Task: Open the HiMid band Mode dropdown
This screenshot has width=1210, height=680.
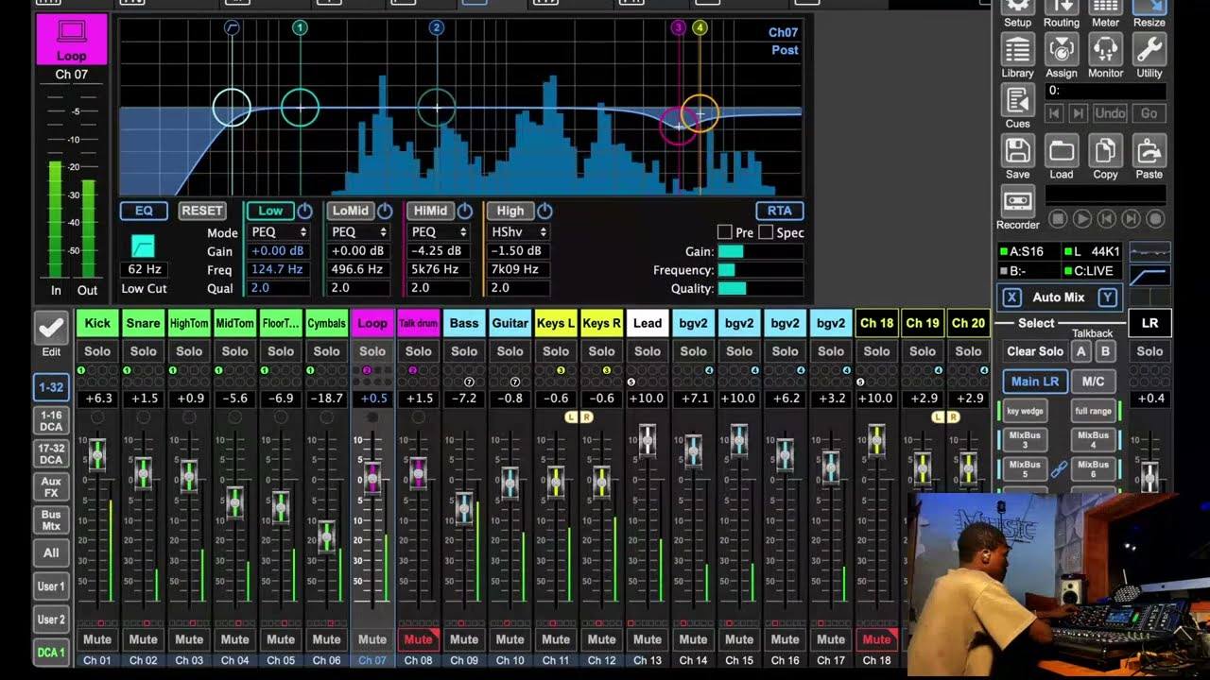Action: [439, 231]
